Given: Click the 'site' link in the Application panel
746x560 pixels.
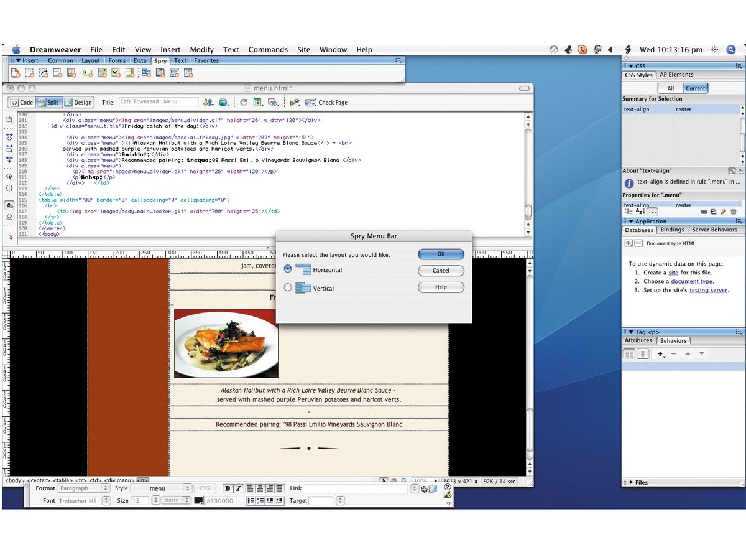Looking at the screenshot, I should click(x=673, y=273).
